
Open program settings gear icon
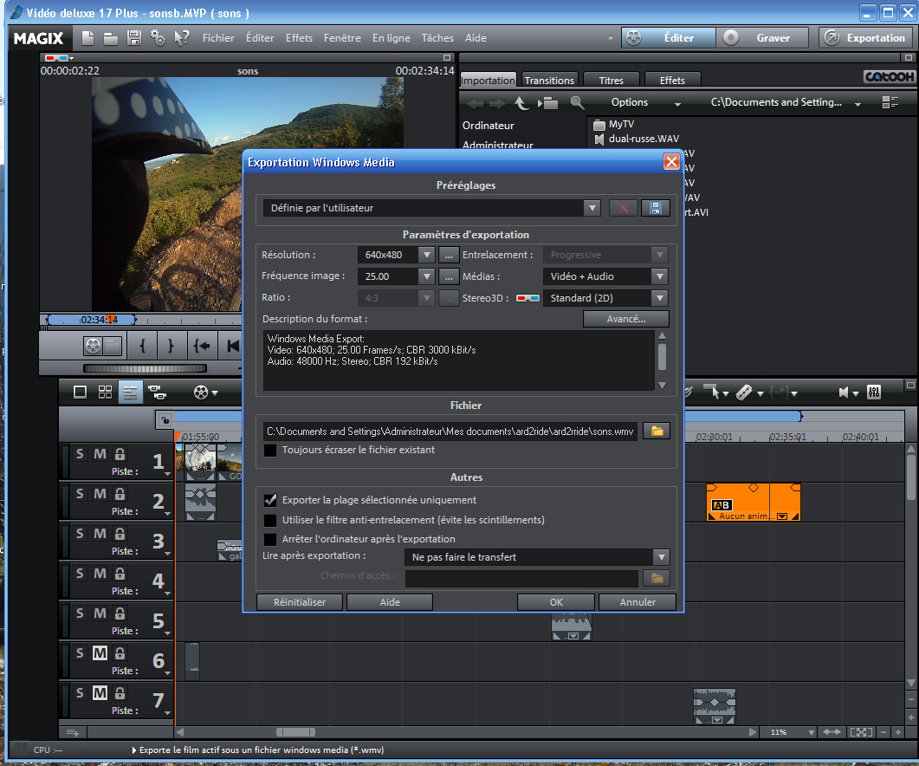tap(158, 38)
